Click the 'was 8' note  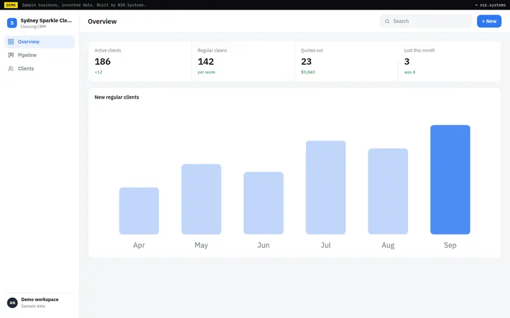410,73
